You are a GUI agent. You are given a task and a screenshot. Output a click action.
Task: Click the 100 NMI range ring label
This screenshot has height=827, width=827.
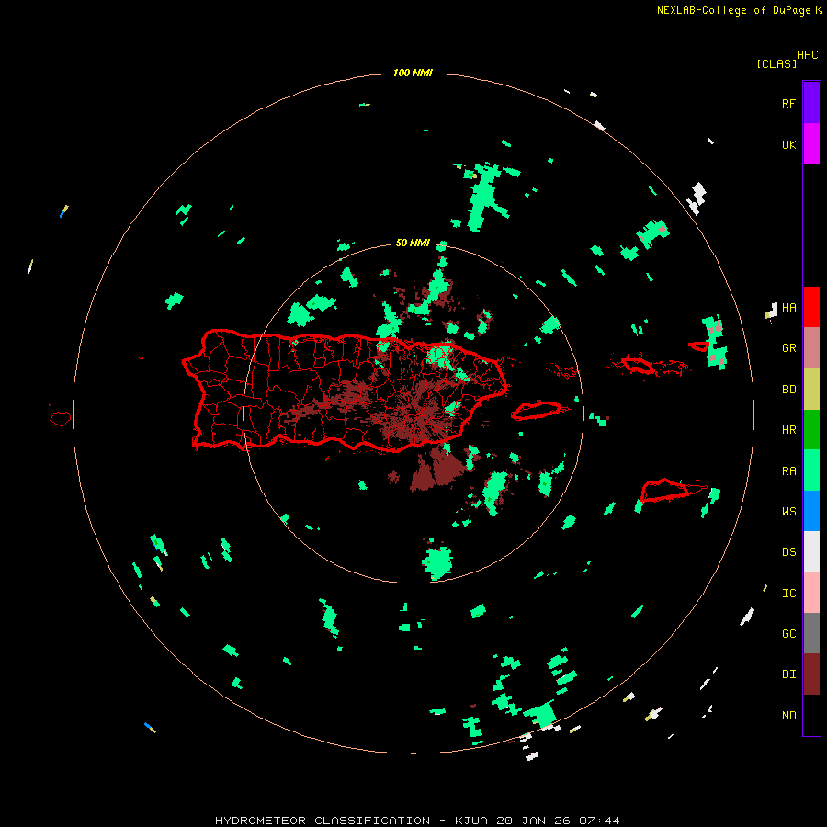(x=413, y=73)
